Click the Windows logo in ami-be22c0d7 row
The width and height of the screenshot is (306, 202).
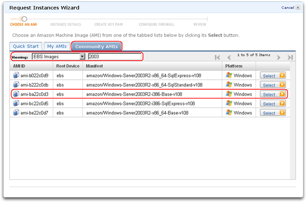click(x=229, y=113)
